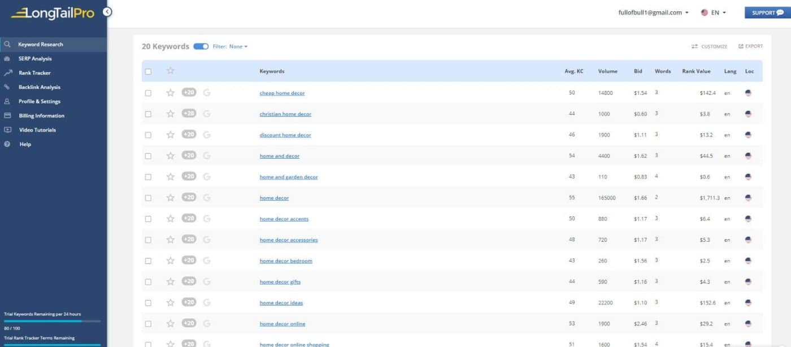This screenshot has width=791, height=347.
Task: Sort by the Words column header
Action: coord(663,71)
